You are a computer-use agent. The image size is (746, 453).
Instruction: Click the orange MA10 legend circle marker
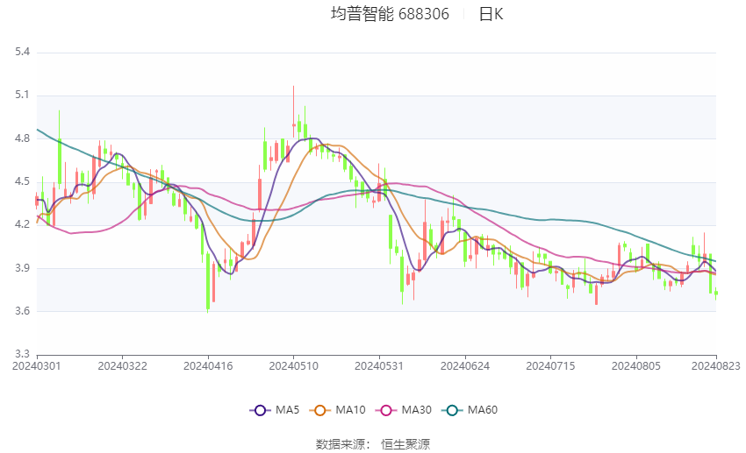320,410
